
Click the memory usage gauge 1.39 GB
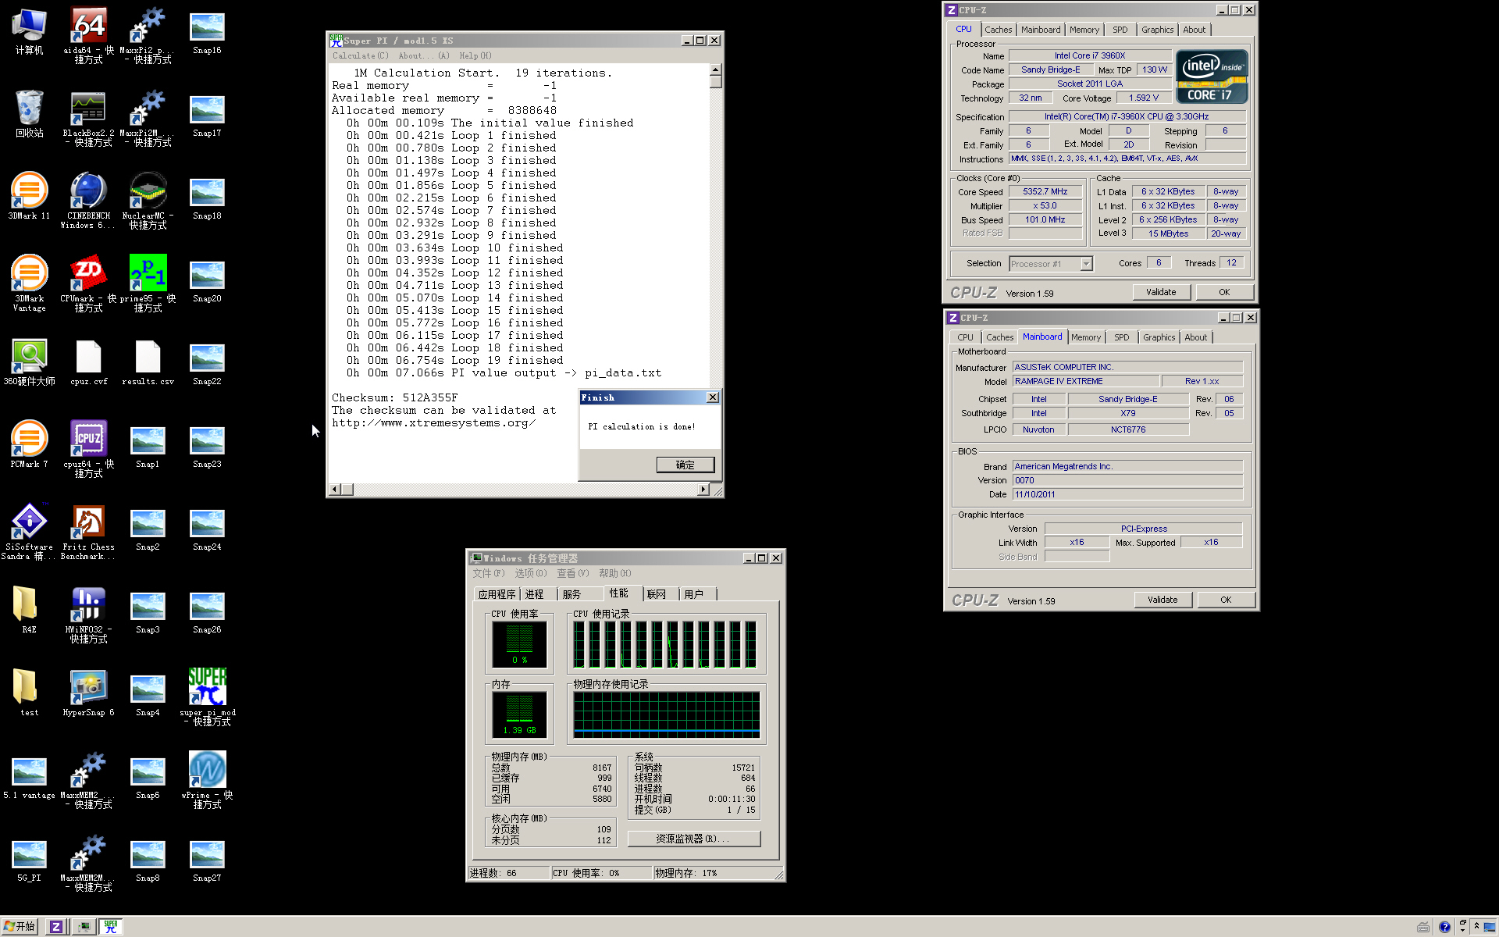tap(519, 714)
